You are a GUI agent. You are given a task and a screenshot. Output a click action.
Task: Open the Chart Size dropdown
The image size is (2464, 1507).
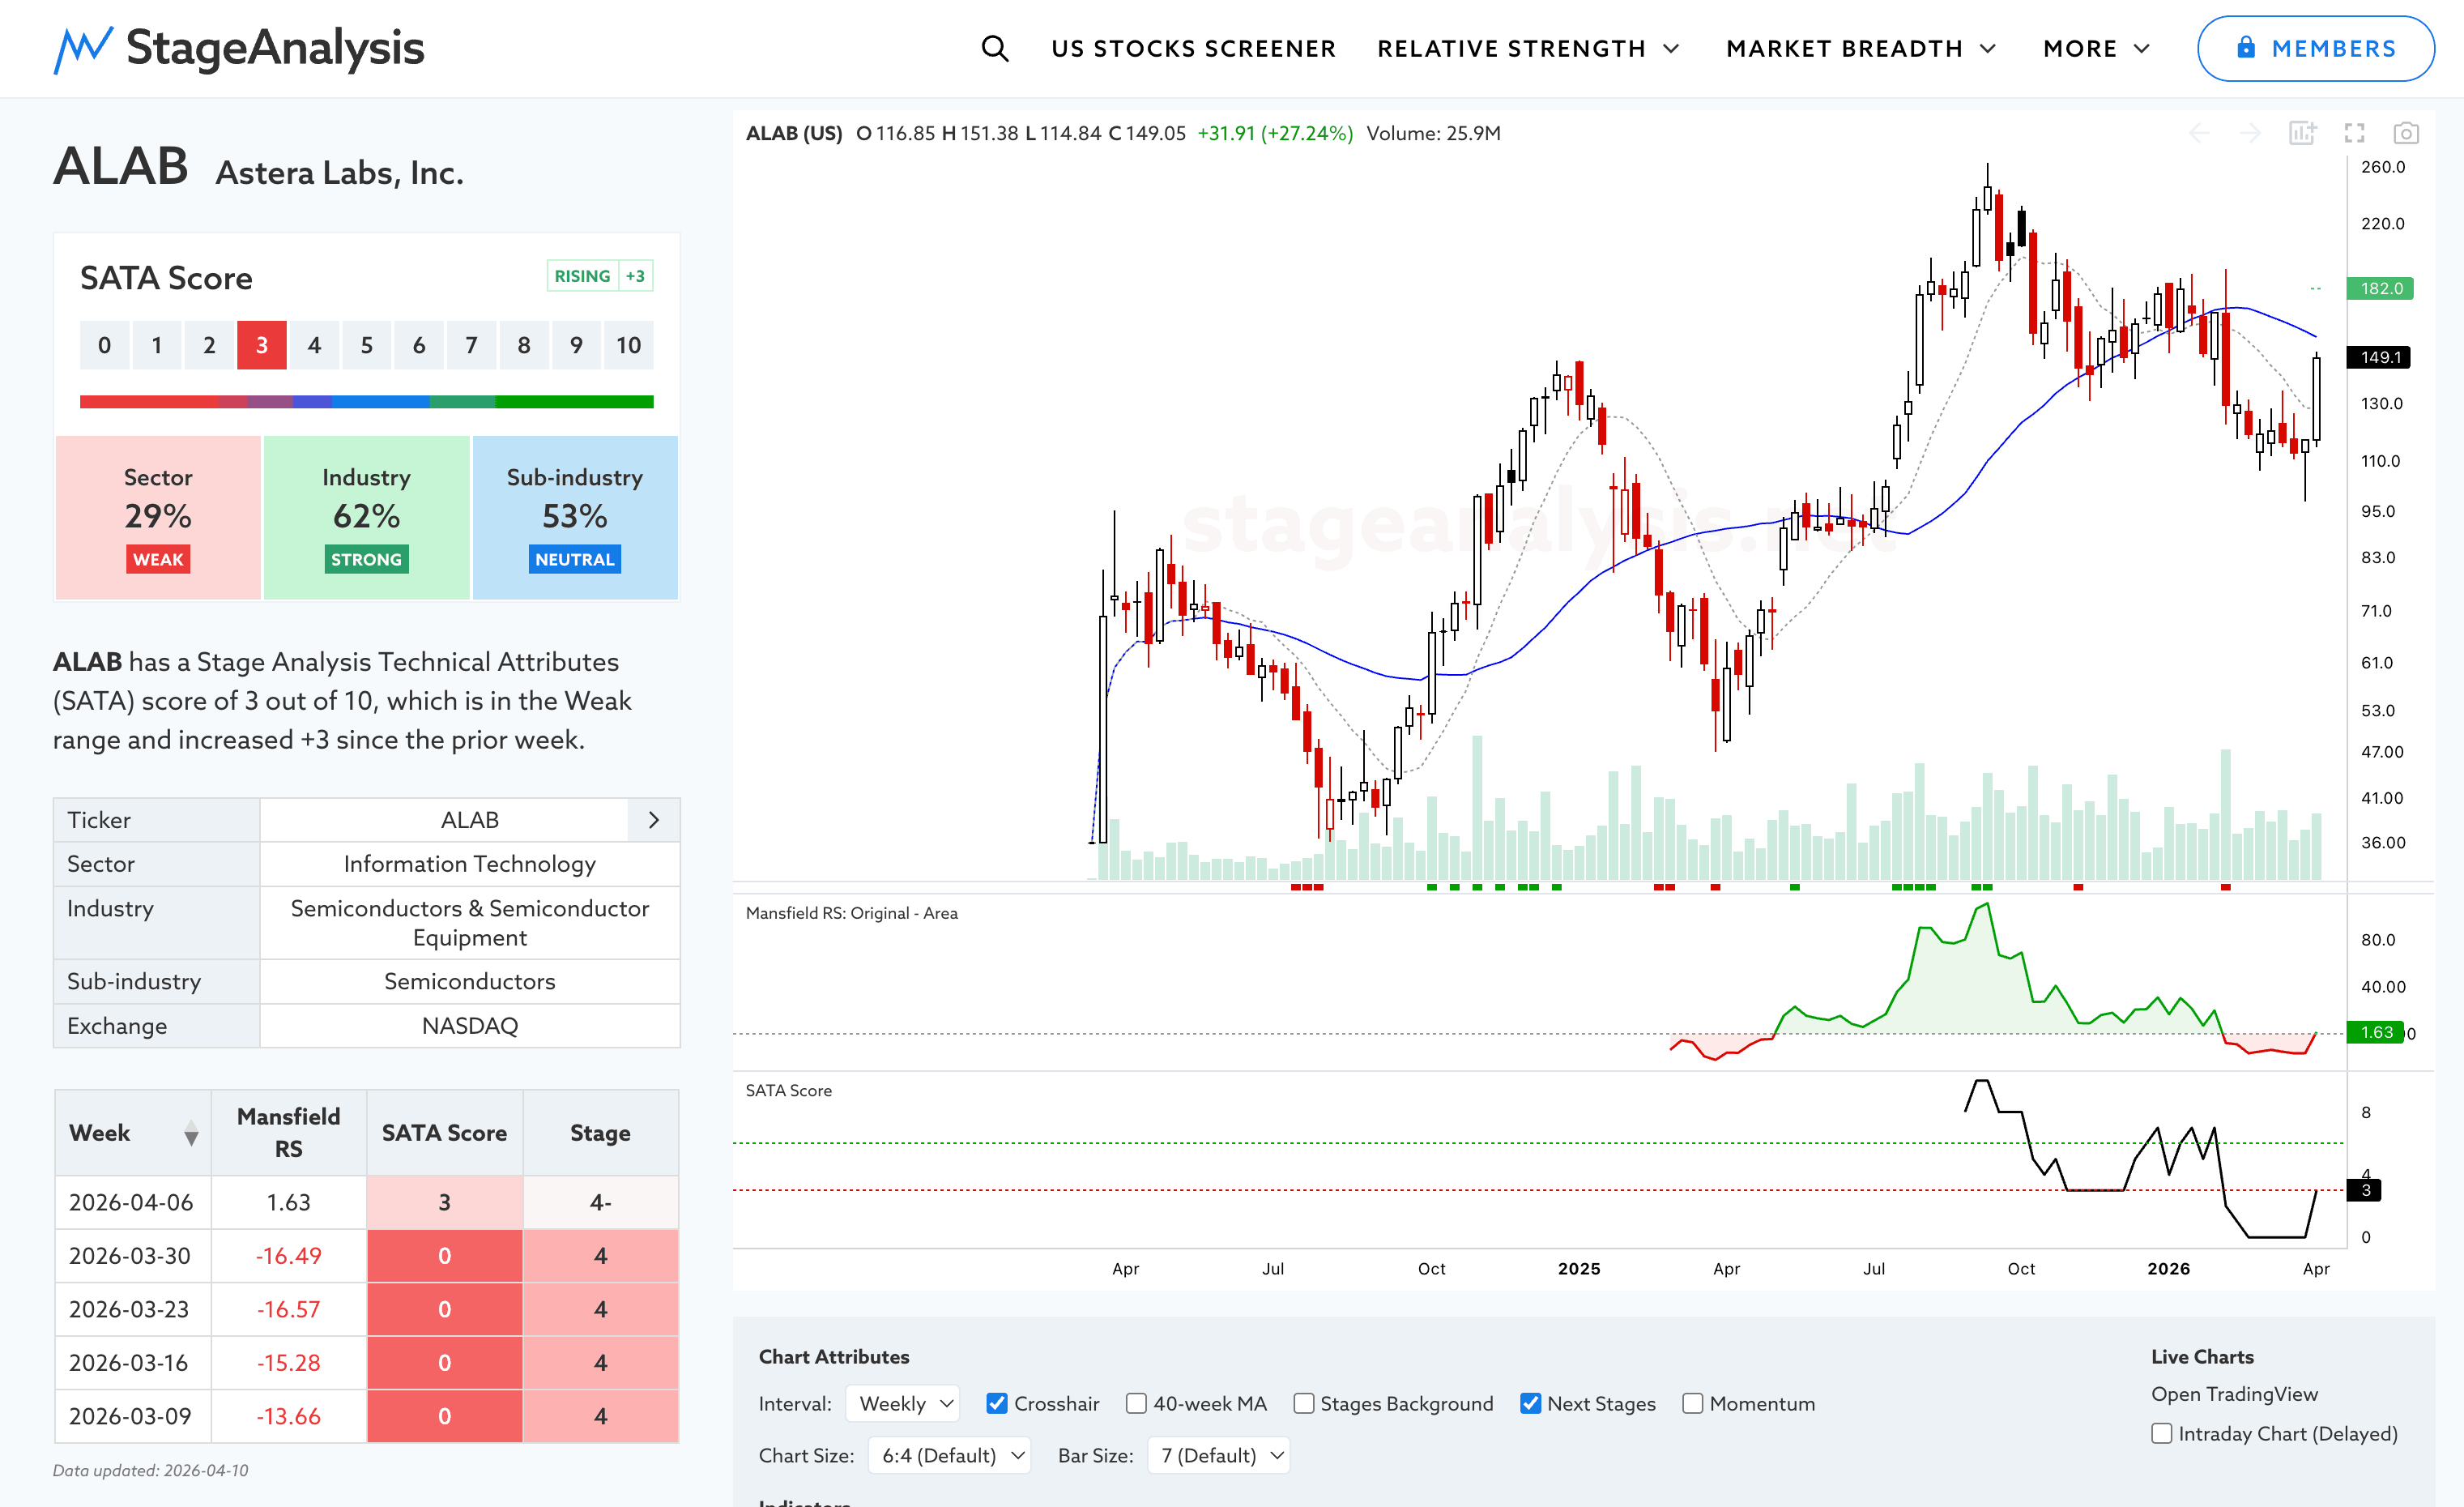(949, 1455)
